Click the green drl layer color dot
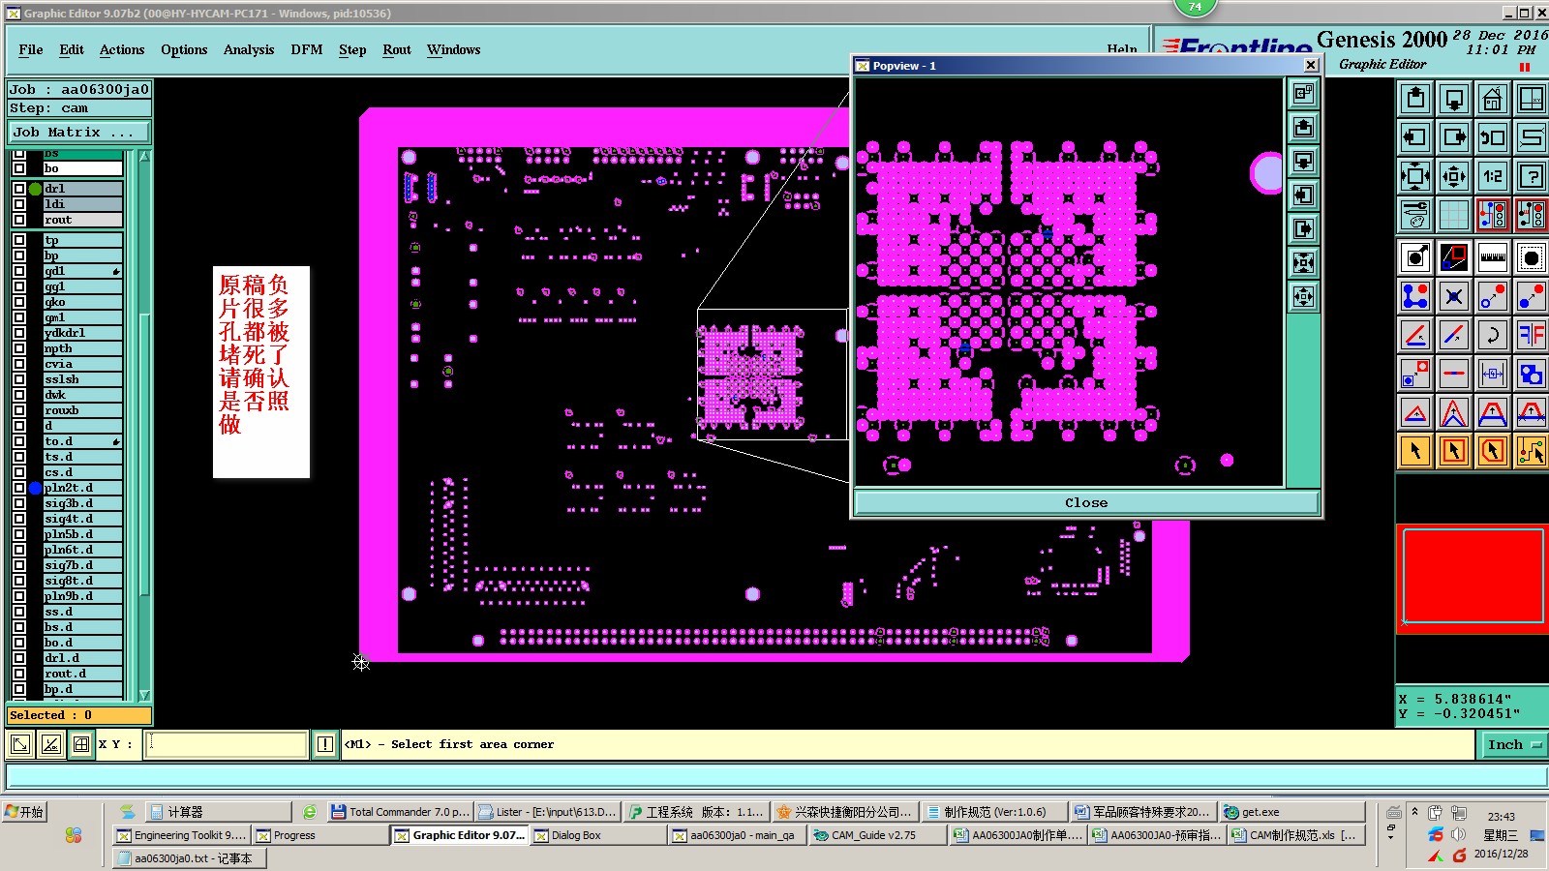Viewport: 1549px width, 871px height. tap(36, 189)
